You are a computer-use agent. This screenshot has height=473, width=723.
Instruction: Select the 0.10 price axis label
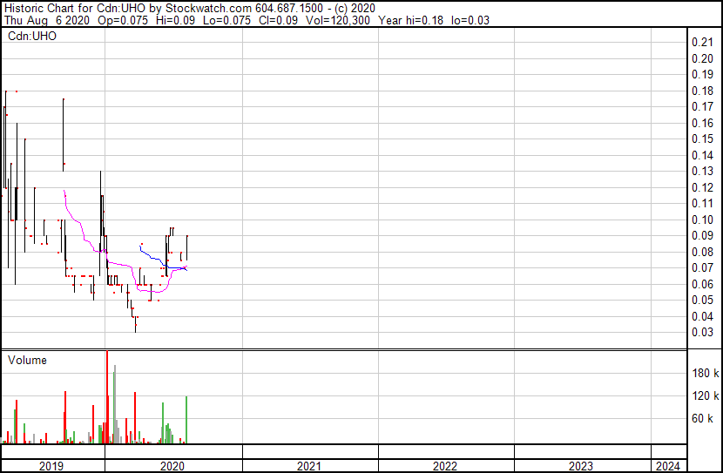(x=701, y=220)
